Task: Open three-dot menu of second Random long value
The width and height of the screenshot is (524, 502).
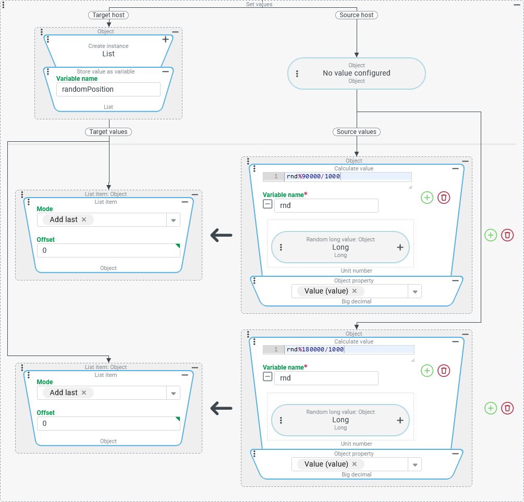Action: [281, 421]
